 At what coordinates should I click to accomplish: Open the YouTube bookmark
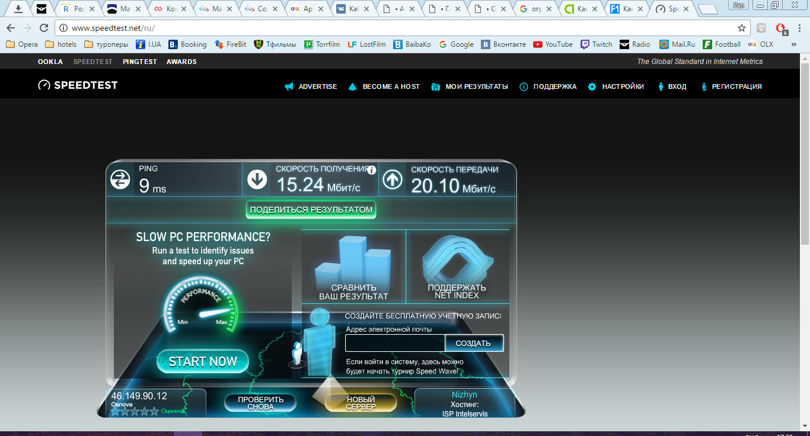553,44
